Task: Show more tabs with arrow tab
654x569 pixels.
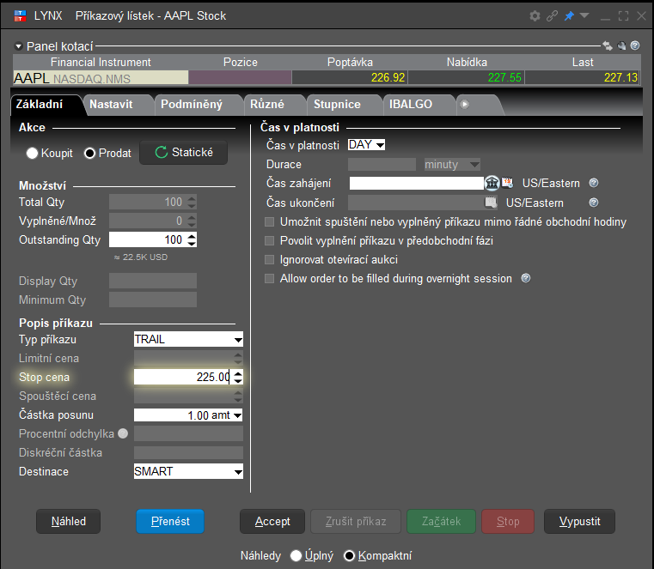Action: [x=464, y=104]
